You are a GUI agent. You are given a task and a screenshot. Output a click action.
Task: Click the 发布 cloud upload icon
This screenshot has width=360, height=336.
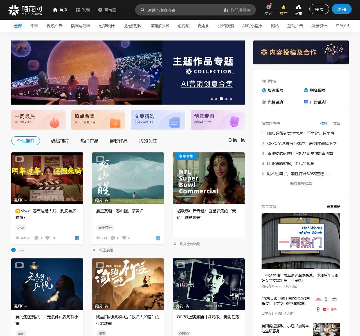(x=298, y=7)
